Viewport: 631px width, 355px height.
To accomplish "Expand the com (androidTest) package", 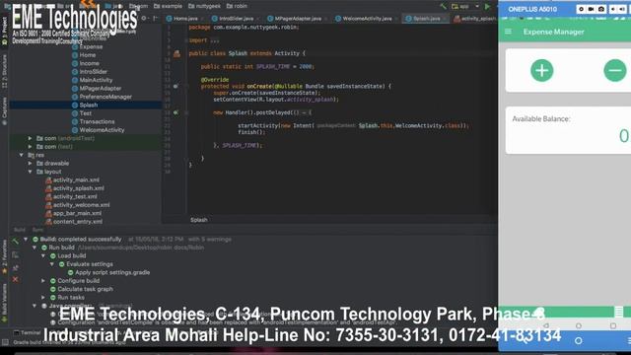I will tap(31, 138).
